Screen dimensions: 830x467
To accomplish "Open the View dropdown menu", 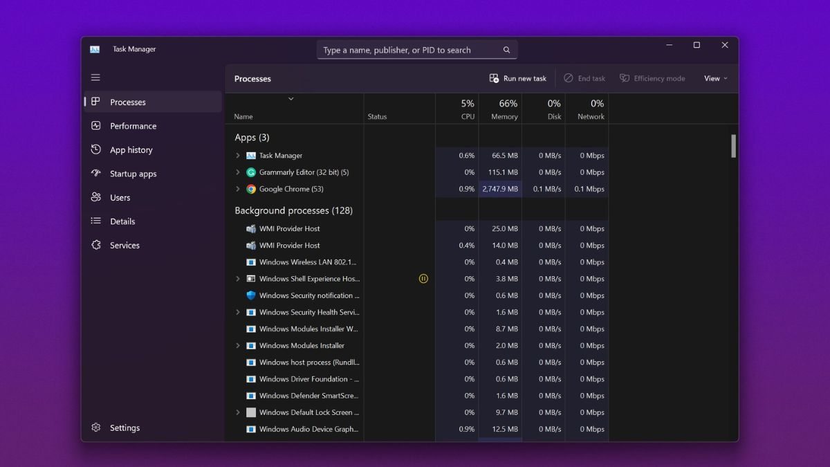I will 714,78.
